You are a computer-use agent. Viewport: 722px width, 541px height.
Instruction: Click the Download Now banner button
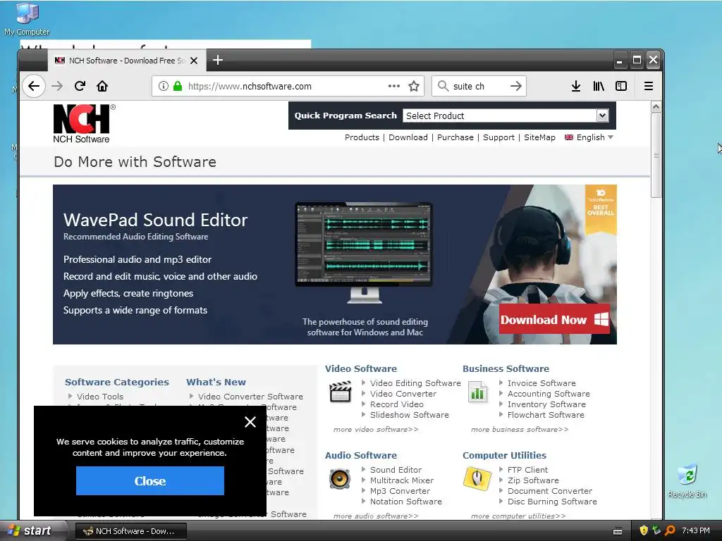tap(554, 319)
